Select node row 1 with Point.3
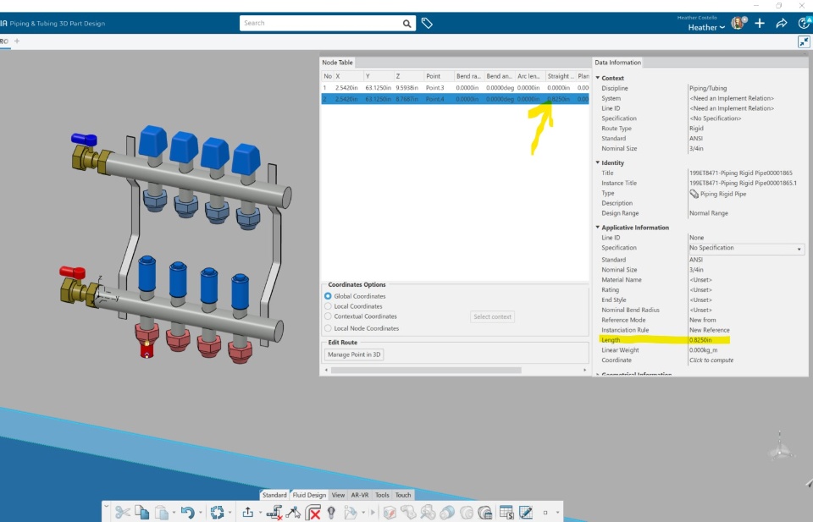 (x=456, y=88)
